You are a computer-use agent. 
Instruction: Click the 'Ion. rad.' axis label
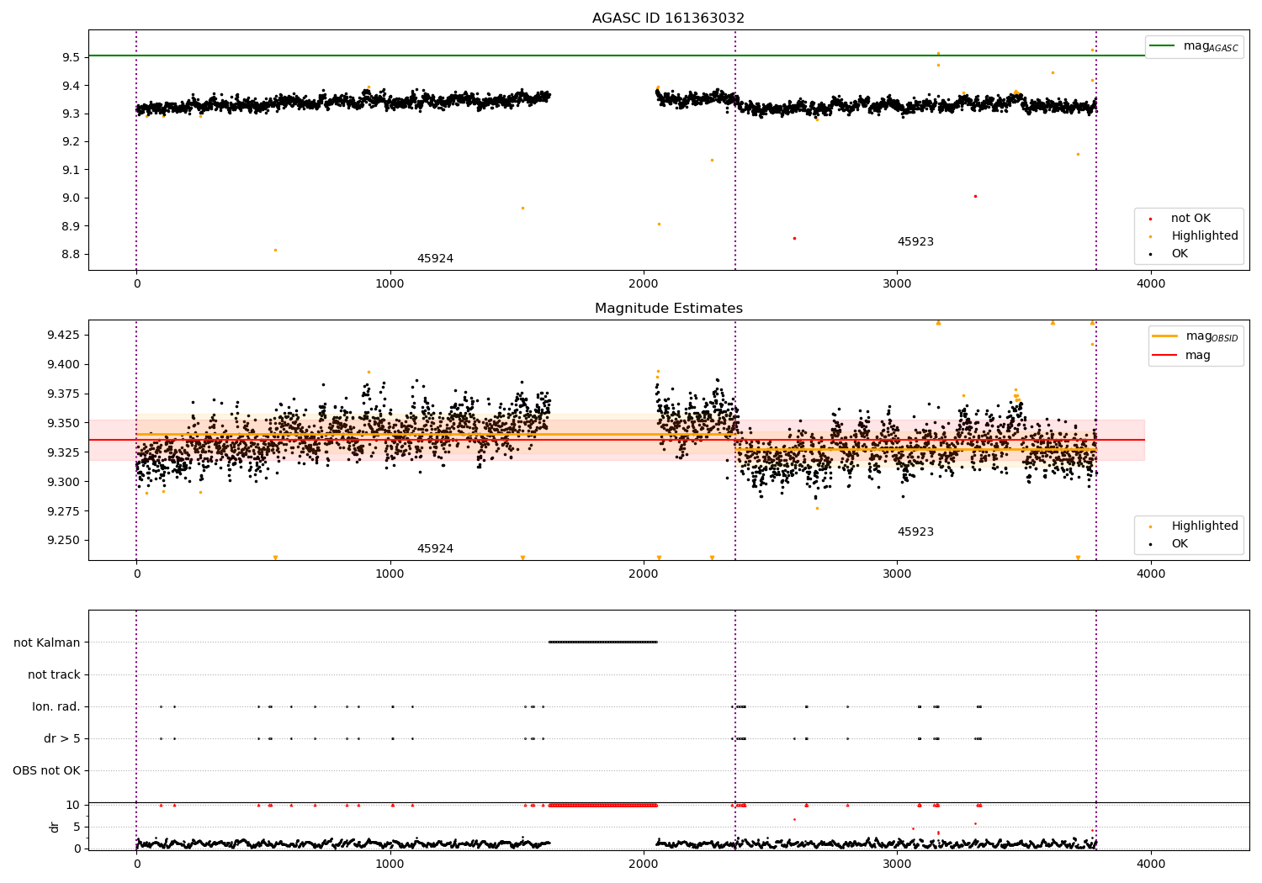pyautogui.click(x=56, y=706)
